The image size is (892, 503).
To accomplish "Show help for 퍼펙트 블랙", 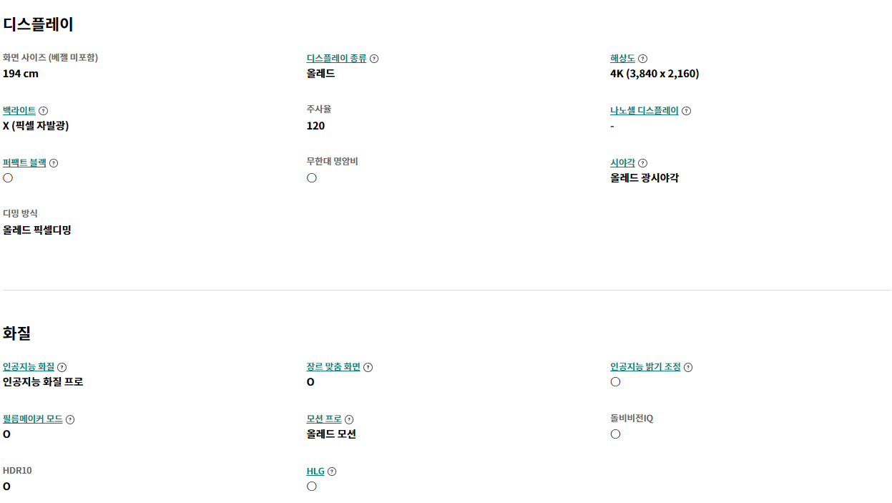I will (x=54, y=163).
